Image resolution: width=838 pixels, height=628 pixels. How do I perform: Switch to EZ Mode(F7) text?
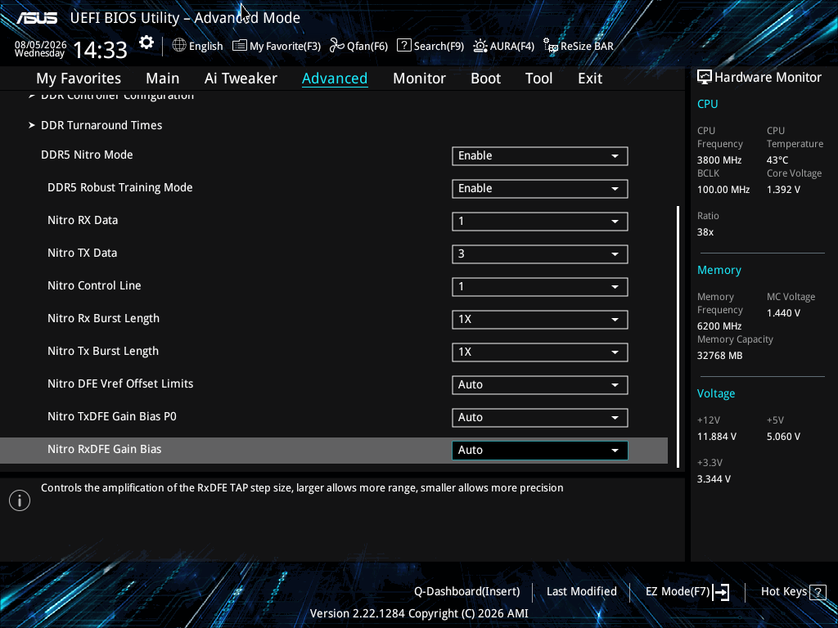pyautogui.click(x=678, y=591)
